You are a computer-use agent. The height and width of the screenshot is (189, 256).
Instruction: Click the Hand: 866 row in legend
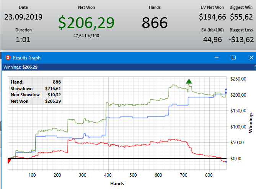36,82
